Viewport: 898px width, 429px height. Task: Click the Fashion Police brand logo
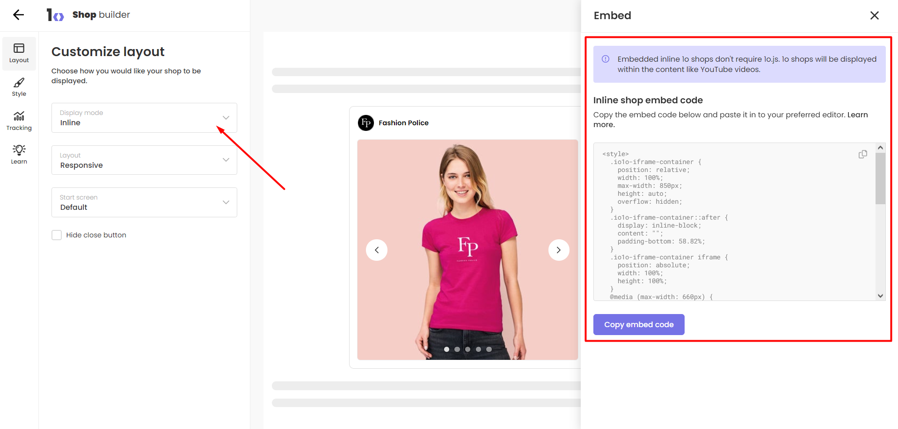point(366,123)
